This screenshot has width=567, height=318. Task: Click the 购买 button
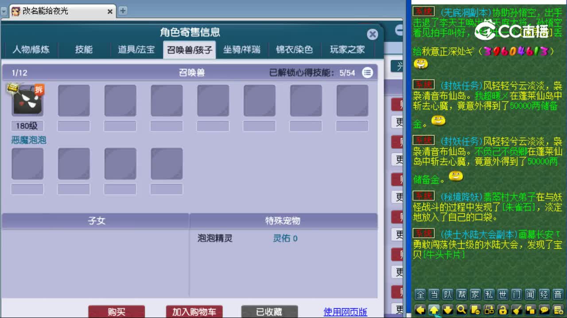117,312
